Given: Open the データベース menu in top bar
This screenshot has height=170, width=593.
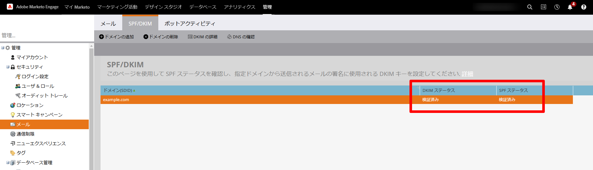Looking at the screenshot, I should [x=203, y=7].
